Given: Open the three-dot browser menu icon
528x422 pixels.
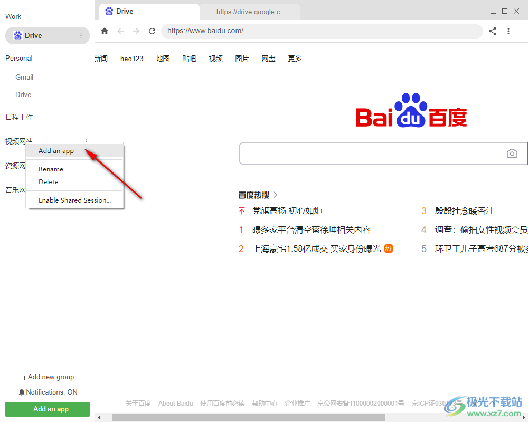Looking at the screenshot, I should coord(508,31).
